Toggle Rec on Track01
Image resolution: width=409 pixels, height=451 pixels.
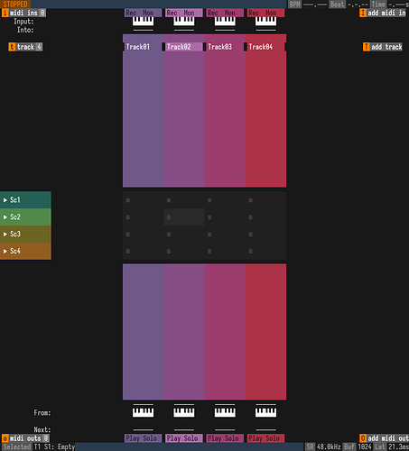pos(131,13)
